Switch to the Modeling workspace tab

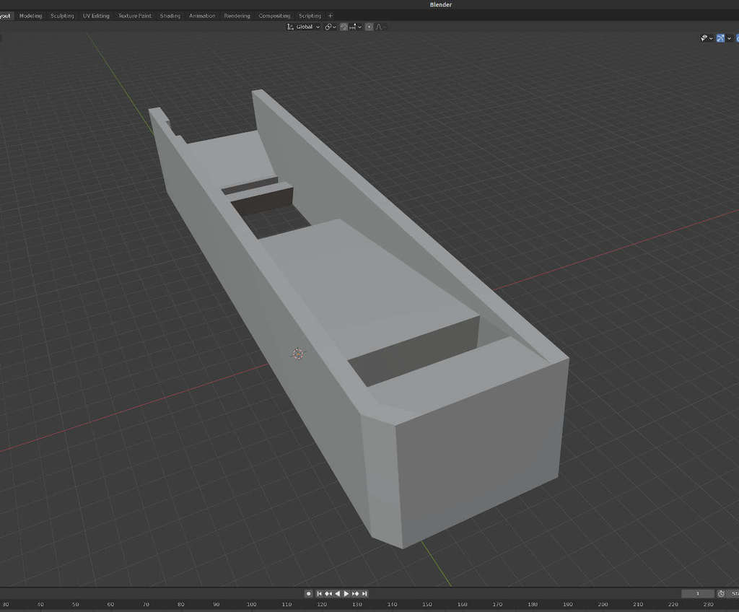[30, 15]
